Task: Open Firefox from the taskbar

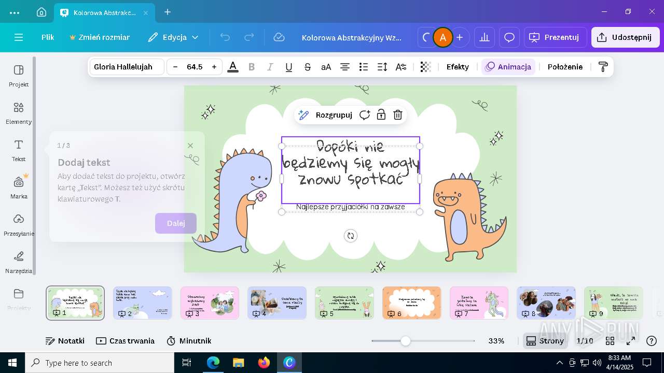Action: pyautogui.click(x=264, y=363)
